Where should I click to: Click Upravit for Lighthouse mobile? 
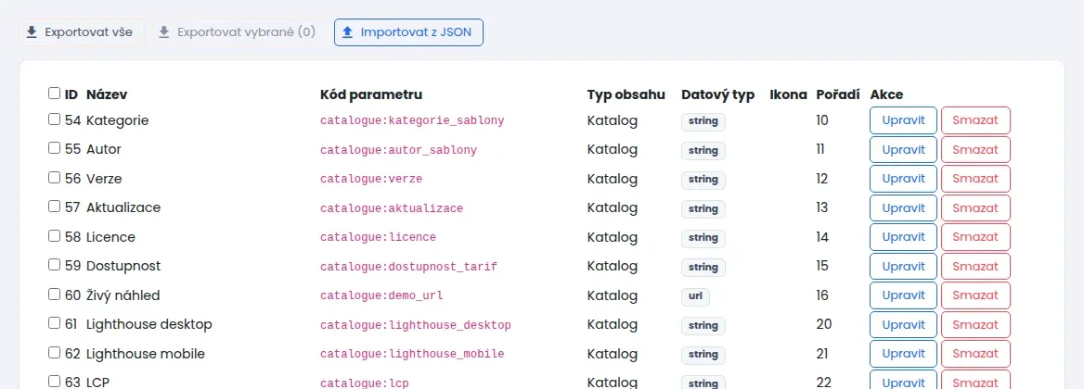click(x=903, y=354)
